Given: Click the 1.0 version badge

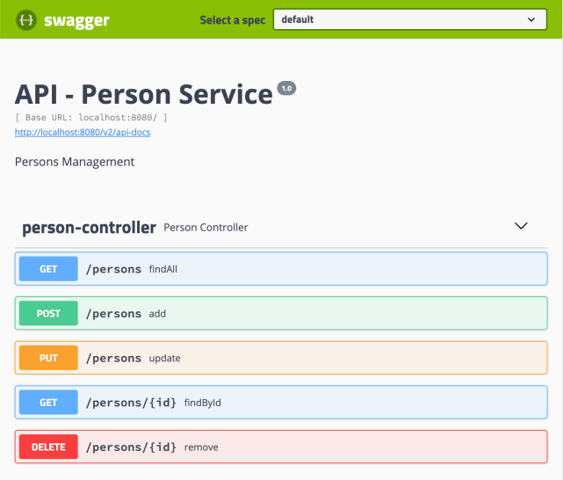Looking at the screenshot, I should [x=287, y=88].
